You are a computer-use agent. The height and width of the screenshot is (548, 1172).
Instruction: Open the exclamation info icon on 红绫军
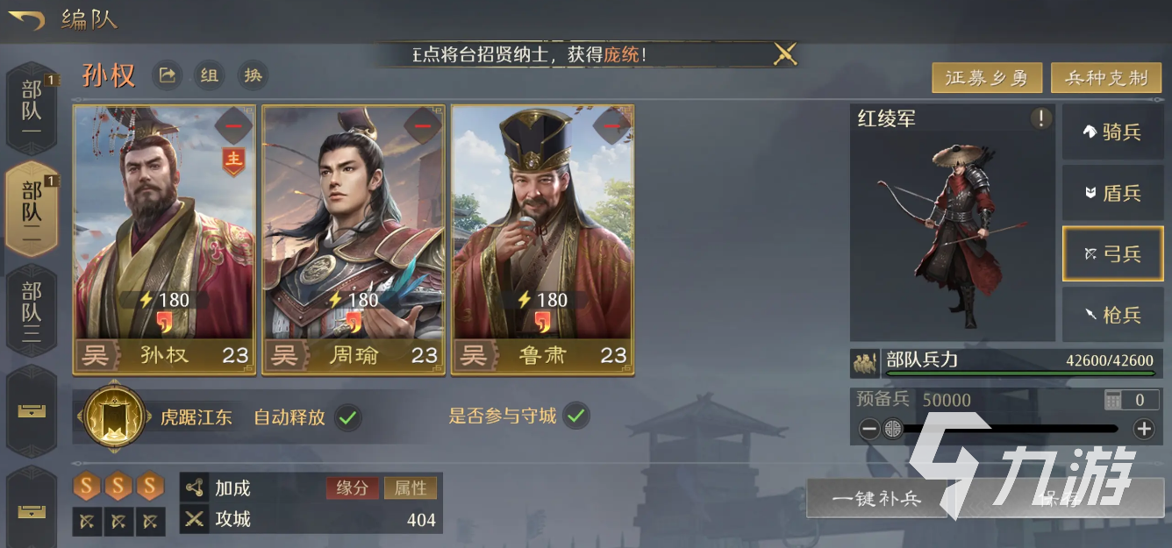click(1040, 119)
